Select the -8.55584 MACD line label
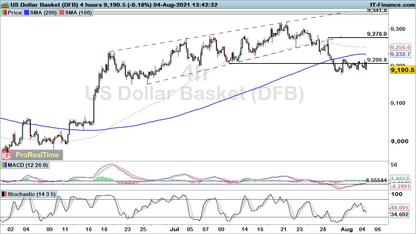Viewport: 416px width, 234px height. 376,180
